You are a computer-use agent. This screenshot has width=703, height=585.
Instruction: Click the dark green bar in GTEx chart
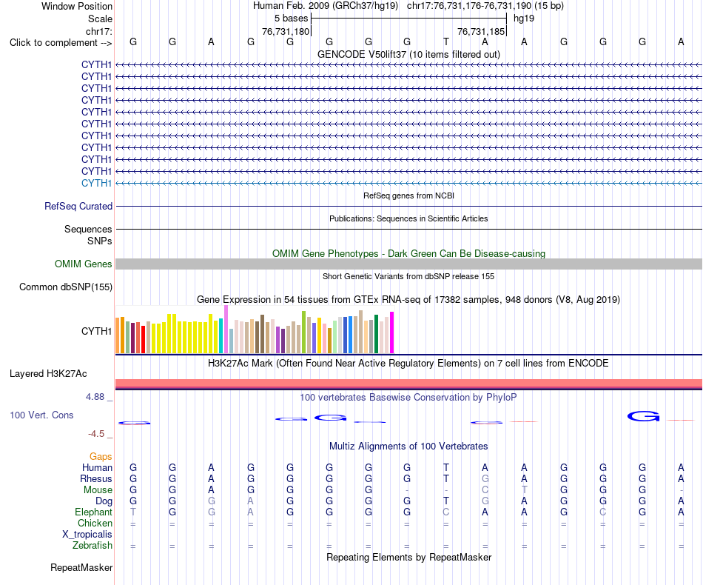[x=376, y=334]
